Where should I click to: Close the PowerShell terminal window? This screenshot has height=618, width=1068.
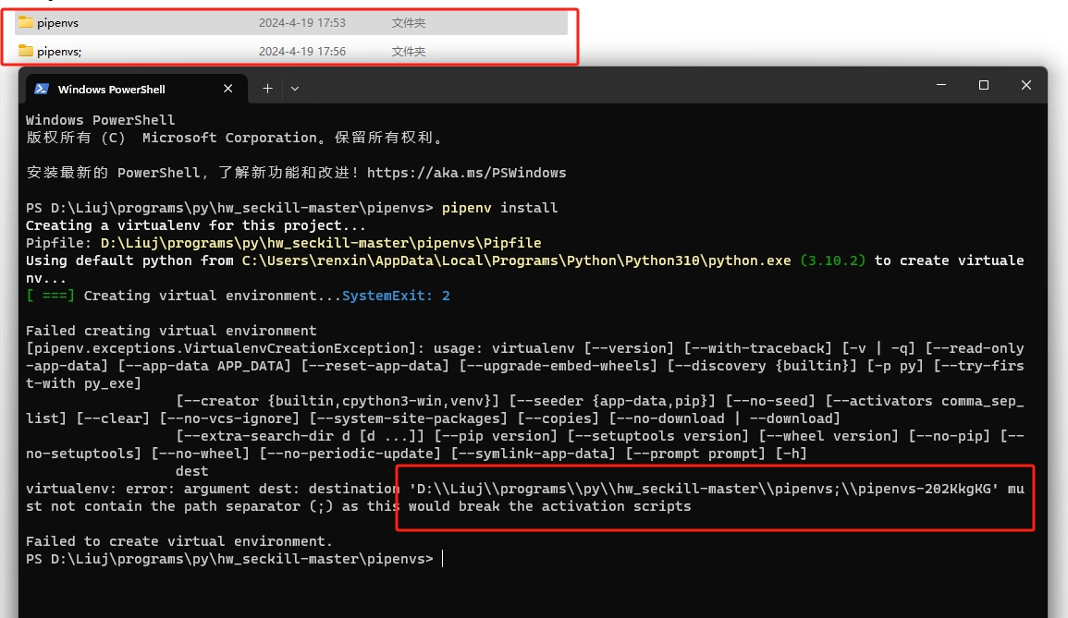(1025, 85)
